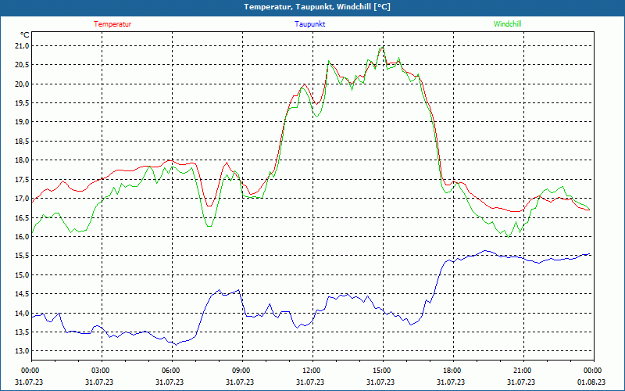
Task: Click the 20,5 y-axis value
Action: [x=23, y=65]
